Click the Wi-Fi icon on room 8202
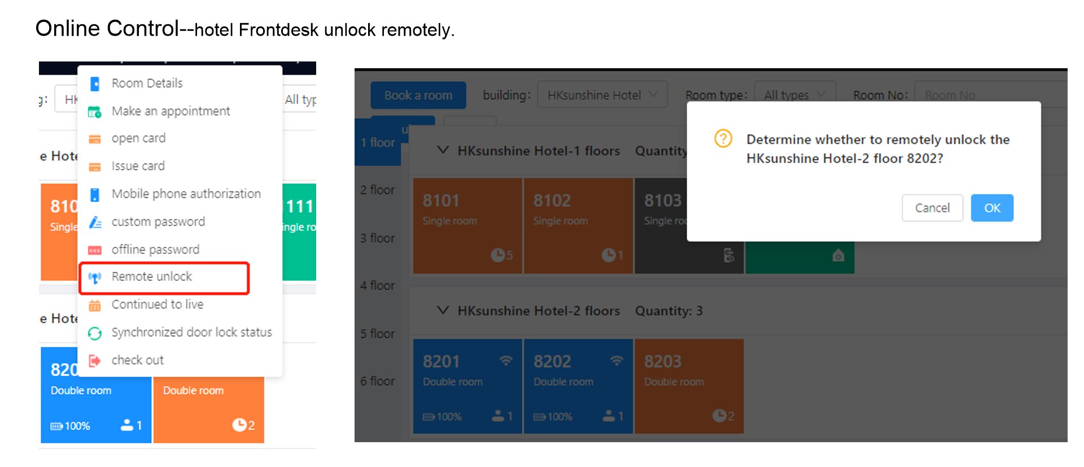1084x467 pixels. pos(617,361)
